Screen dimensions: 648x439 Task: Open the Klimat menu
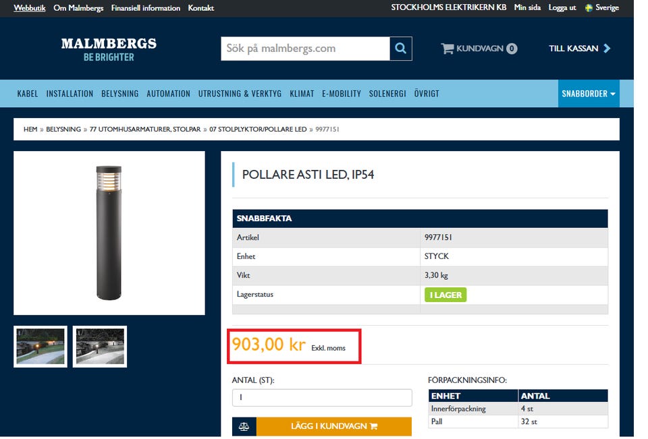pos(302,94)
